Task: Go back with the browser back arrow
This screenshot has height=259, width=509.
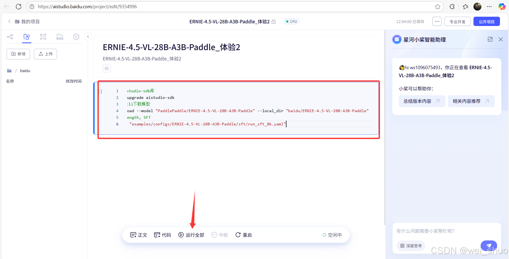Action: coord(7,7)
